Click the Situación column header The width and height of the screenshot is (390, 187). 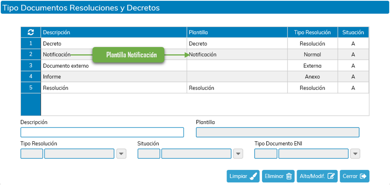(353, 32)
